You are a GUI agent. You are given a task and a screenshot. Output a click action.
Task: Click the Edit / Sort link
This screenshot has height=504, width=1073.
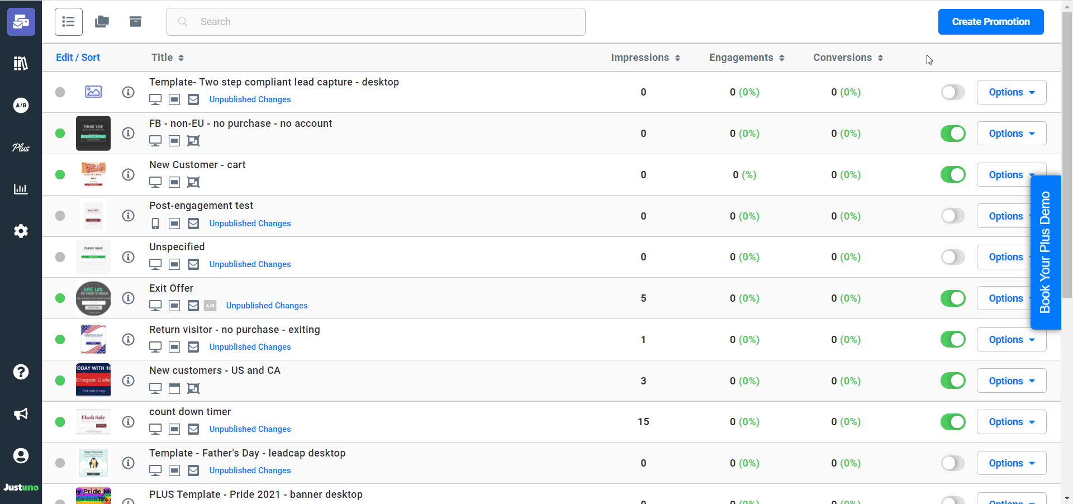point(78,58)
